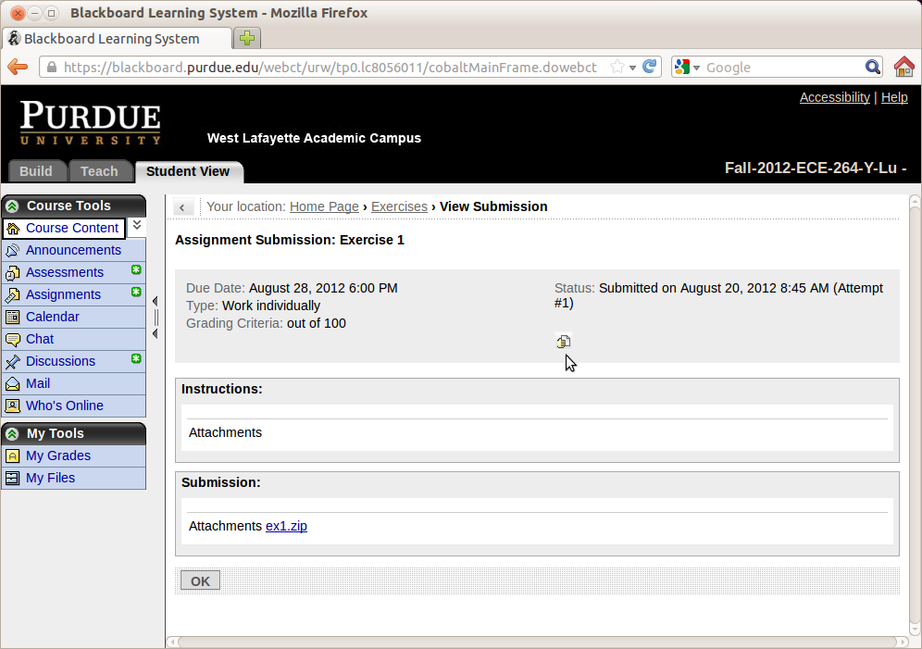Viewport: 922px width, 649px height.
Task: Switch to the Build tab
Action: point(36,171)
